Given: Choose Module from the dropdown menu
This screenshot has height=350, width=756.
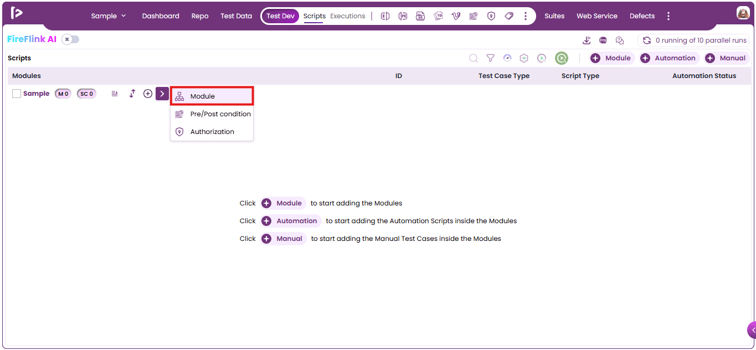Looking at the screenshot, I should click(x=212, y=96).
